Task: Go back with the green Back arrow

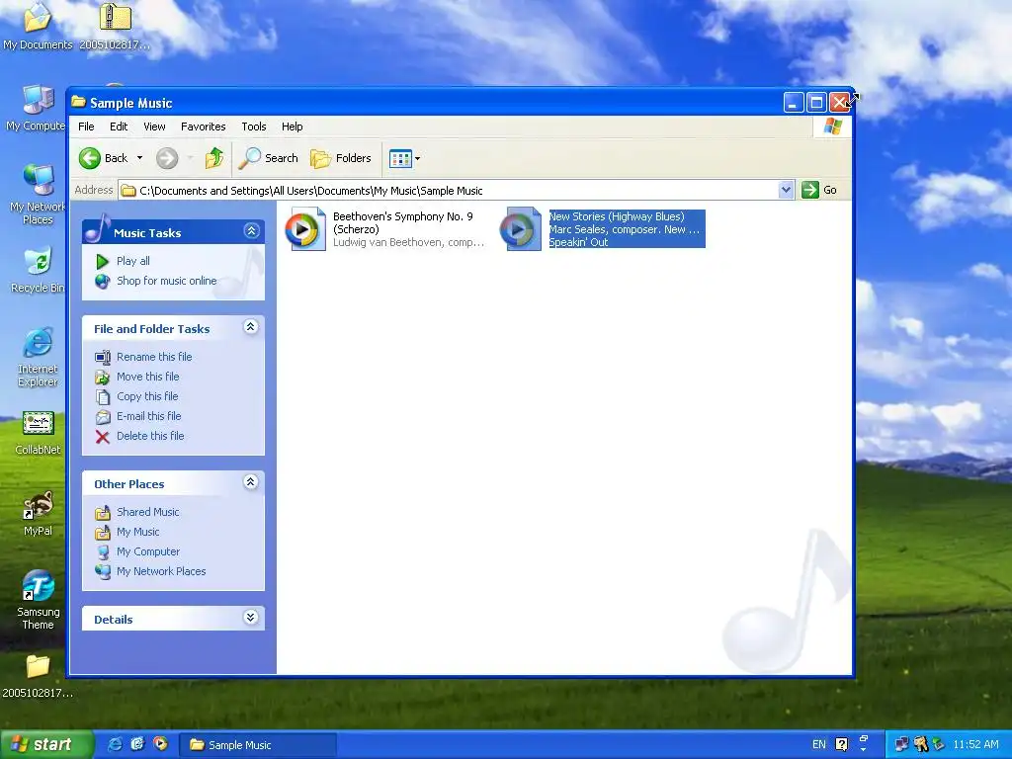Action: point(103,158)
